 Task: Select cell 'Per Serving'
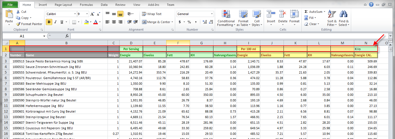(131, 49)
